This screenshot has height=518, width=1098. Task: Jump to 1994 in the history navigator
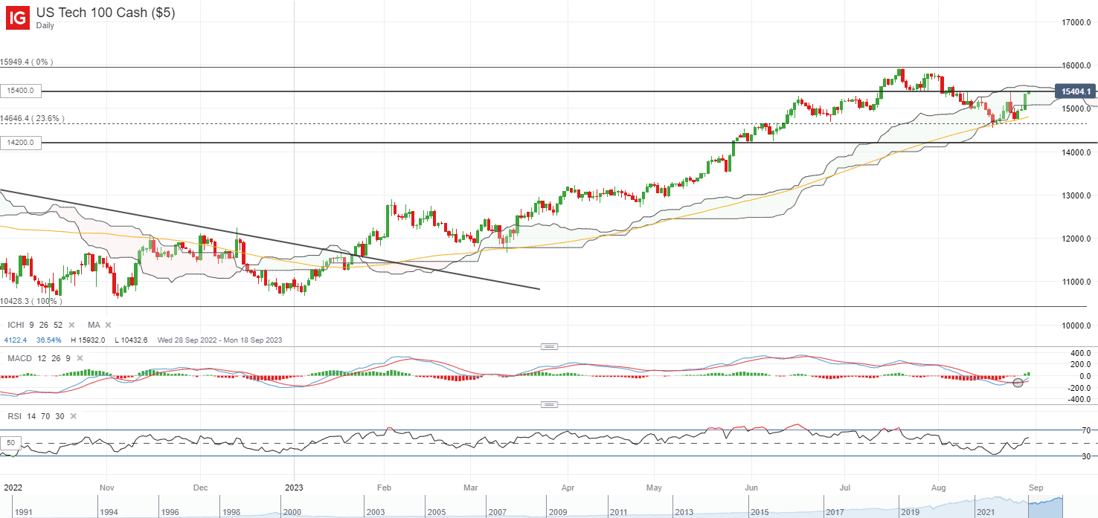pos(110,512)
